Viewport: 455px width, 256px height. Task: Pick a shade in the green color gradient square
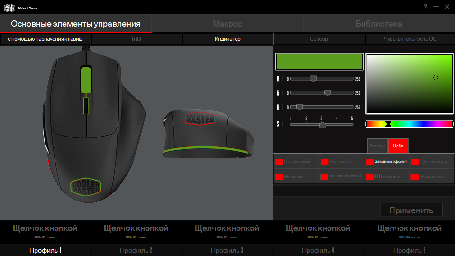409,83
